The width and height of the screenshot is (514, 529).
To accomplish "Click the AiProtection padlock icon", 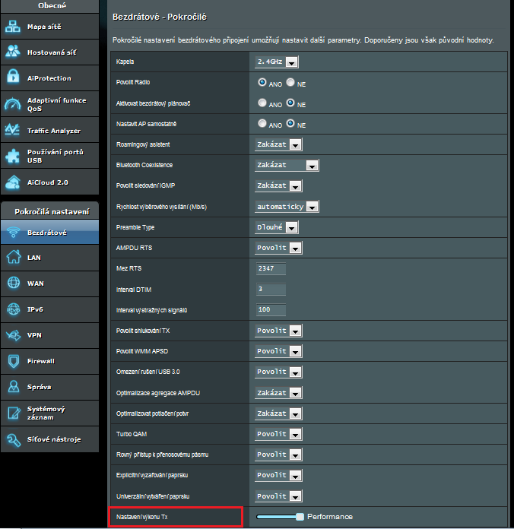I will click(x=13, y=76).
